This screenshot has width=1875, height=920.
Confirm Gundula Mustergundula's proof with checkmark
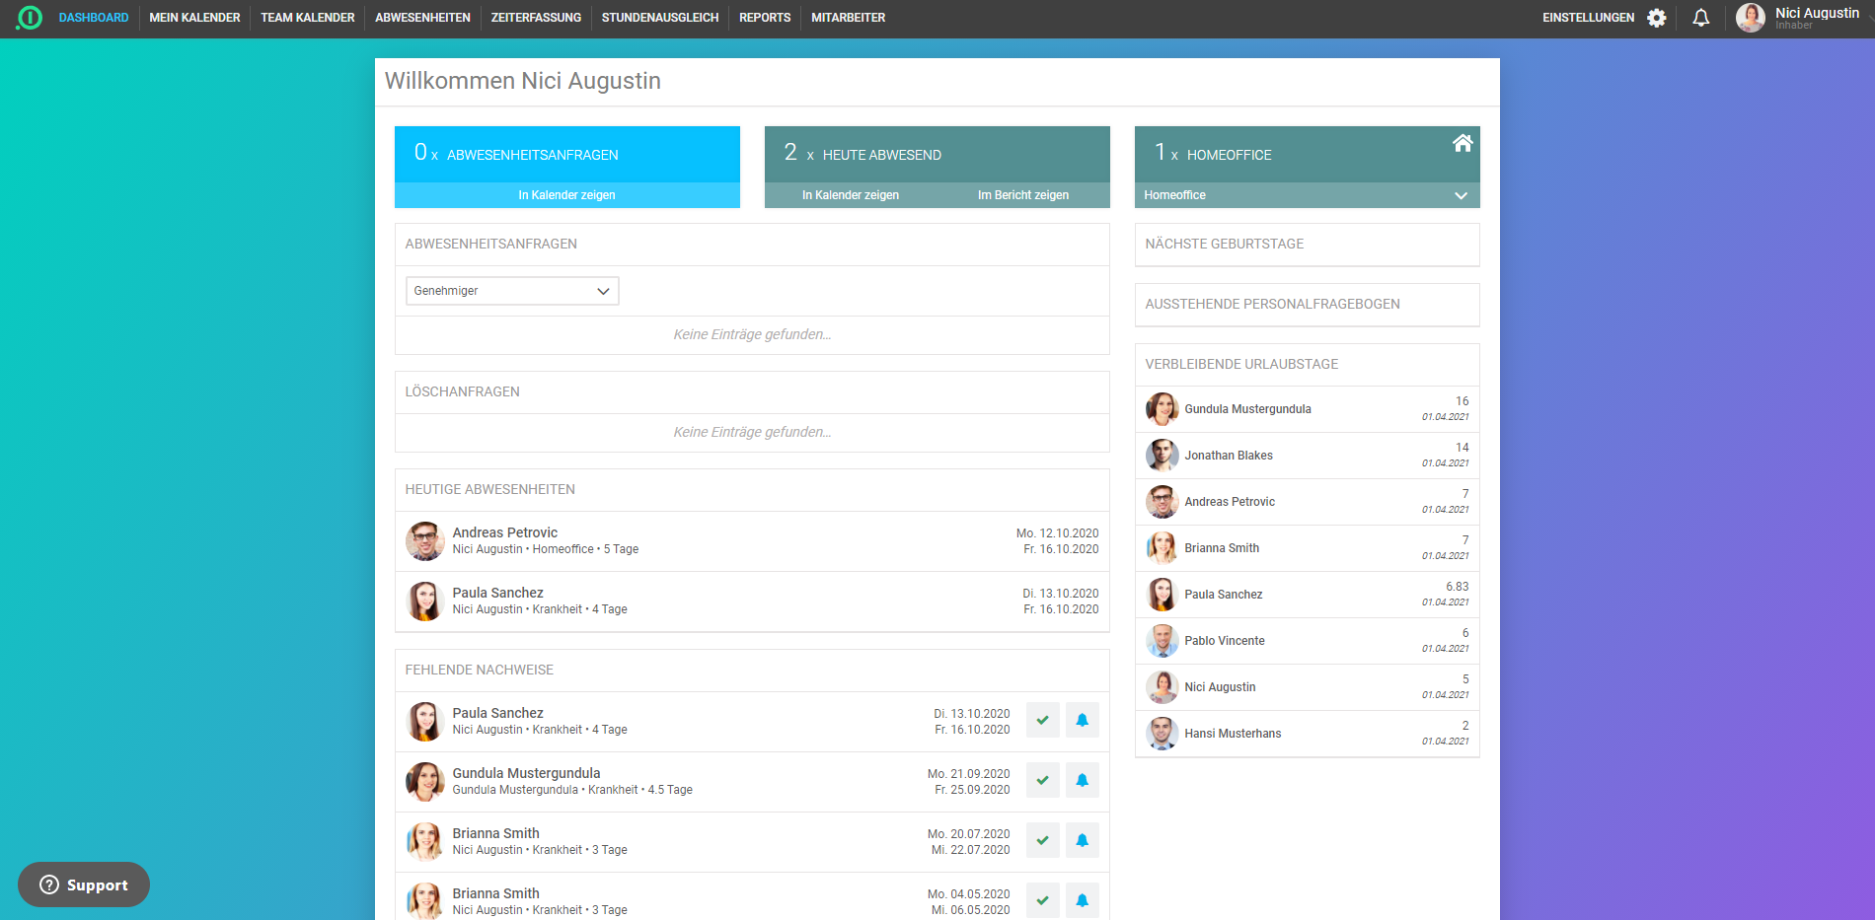pyautogui.click(x=1042, y=780)
